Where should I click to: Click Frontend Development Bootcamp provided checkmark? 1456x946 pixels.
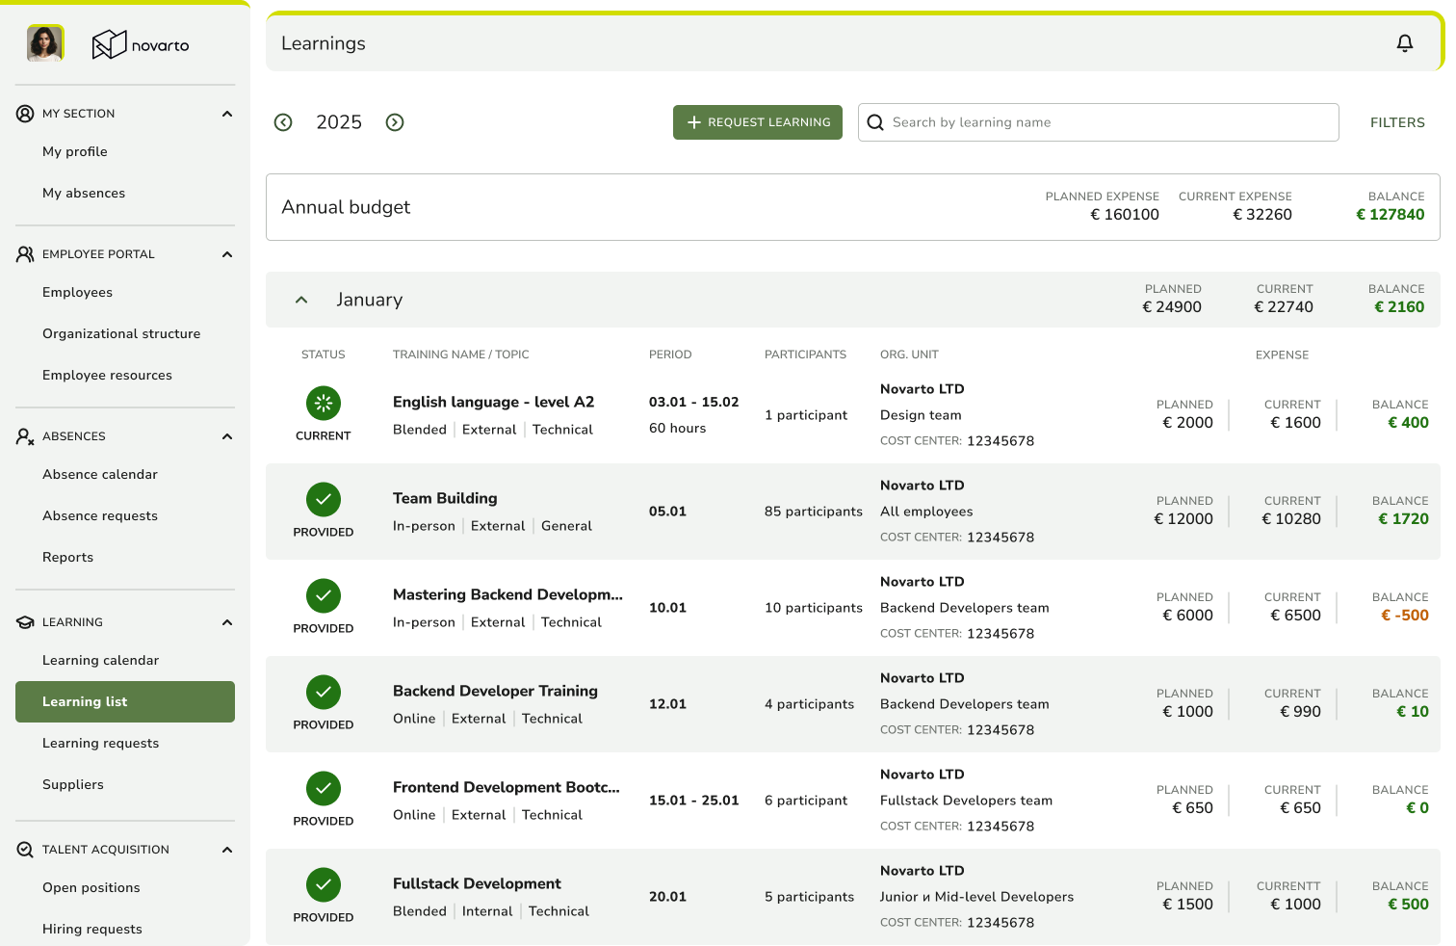324,788
